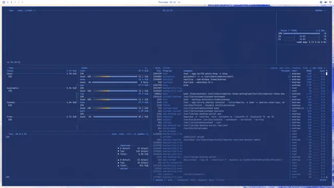Toggle io mode in disks box

click(x=146, y=68)
